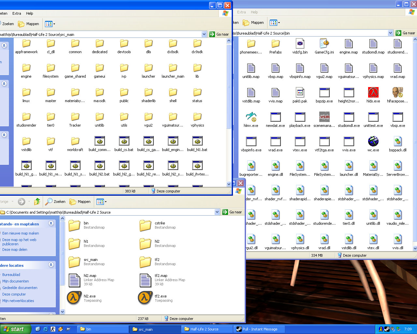Open GameCfg.ini file icon

click(324, 44)
